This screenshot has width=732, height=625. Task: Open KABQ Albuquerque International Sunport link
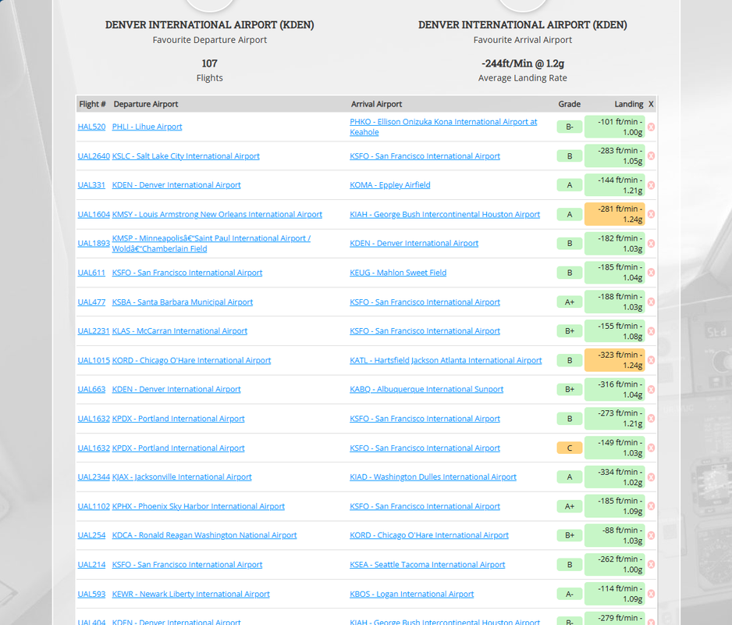click(427, 389)
